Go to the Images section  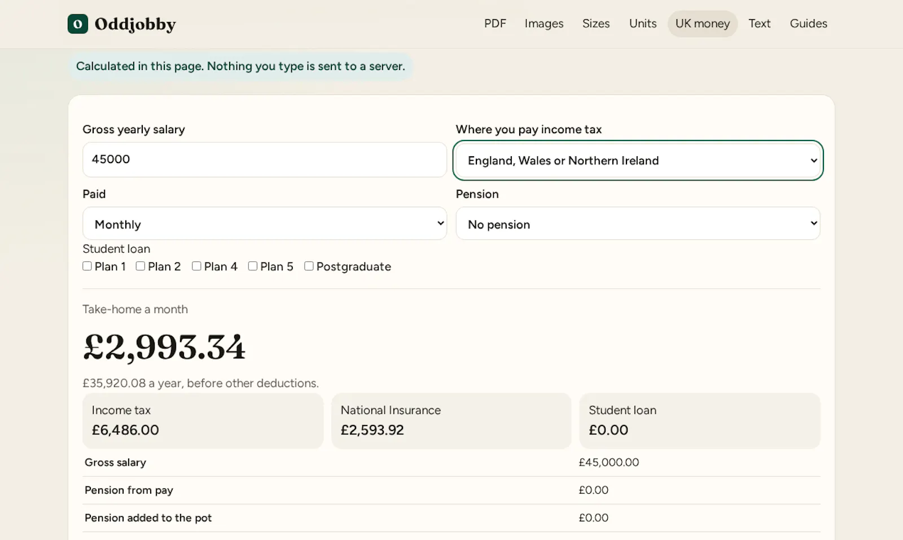544,24
